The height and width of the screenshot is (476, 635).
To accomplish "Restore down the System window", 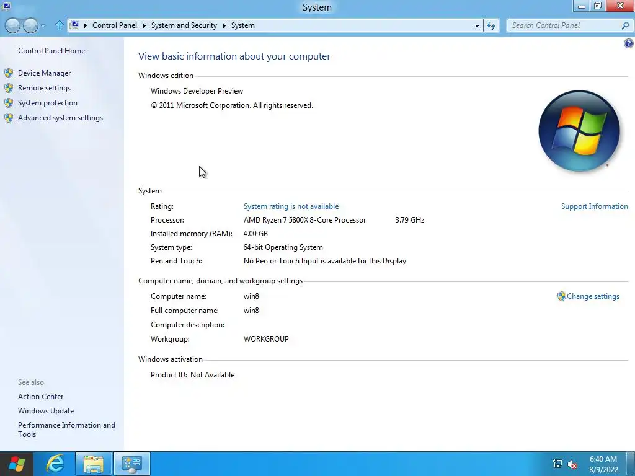I will tap(598, 6).
